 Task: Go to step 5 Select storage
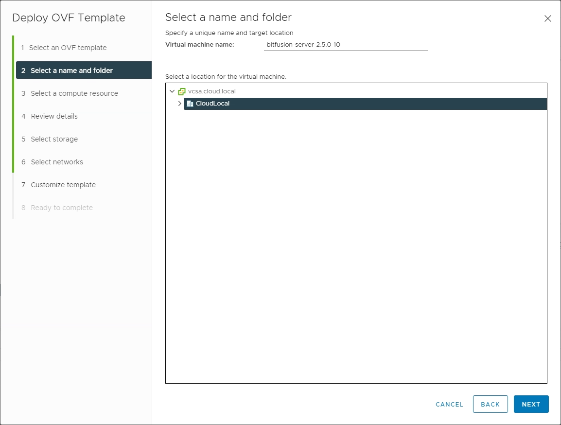tap(50, 139)
